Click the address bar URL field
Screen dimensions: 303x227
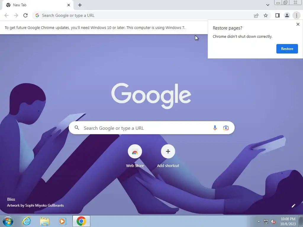pyautogui.click(x=143, y=15)
